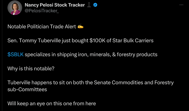Open the tweet's three-dot More menu
Screen dimensions: 189x111
pos(181,5)
